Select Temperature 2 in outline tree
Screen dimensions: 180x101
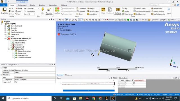point(19,47)
